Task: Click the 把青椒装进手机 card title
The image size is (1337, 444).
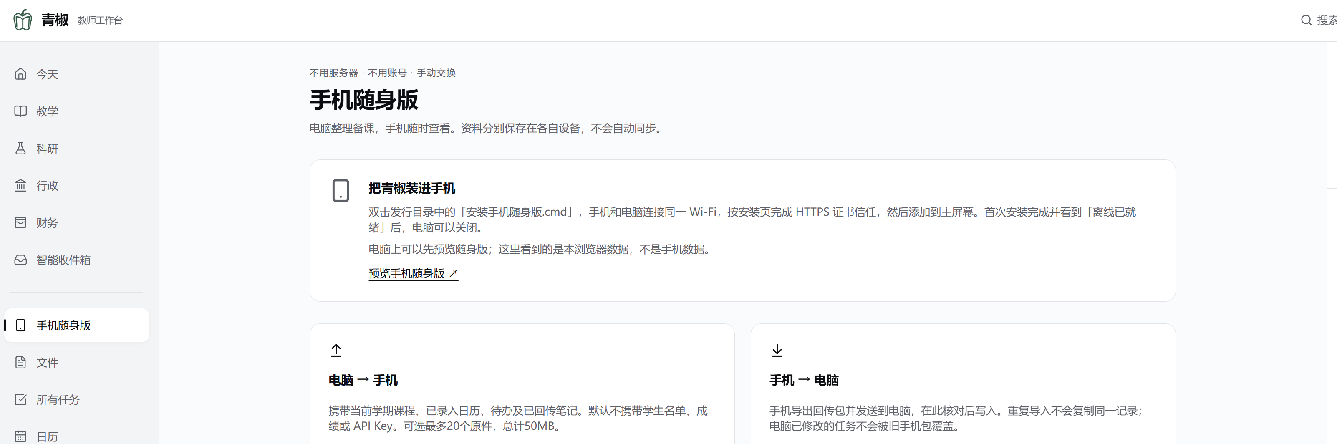Action: tap(411, 189)
